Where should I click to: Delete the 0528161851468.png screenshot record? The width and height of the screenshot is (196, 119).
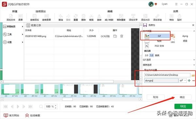pyautogui.click(x=122, y=36)
